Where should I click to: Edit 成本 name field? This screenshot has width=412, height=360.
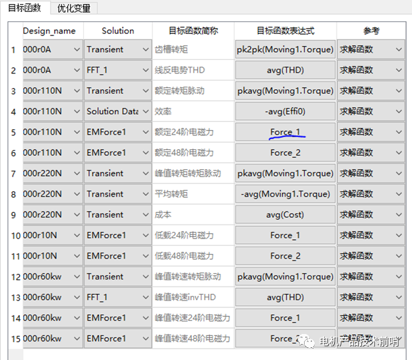[193, 215]
